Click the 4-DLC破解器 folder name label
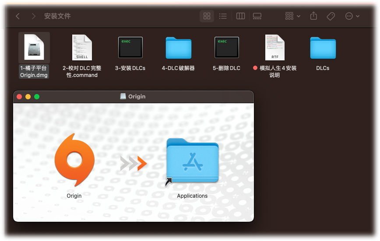Screen dimensions: 380x241 pos(178,68)
